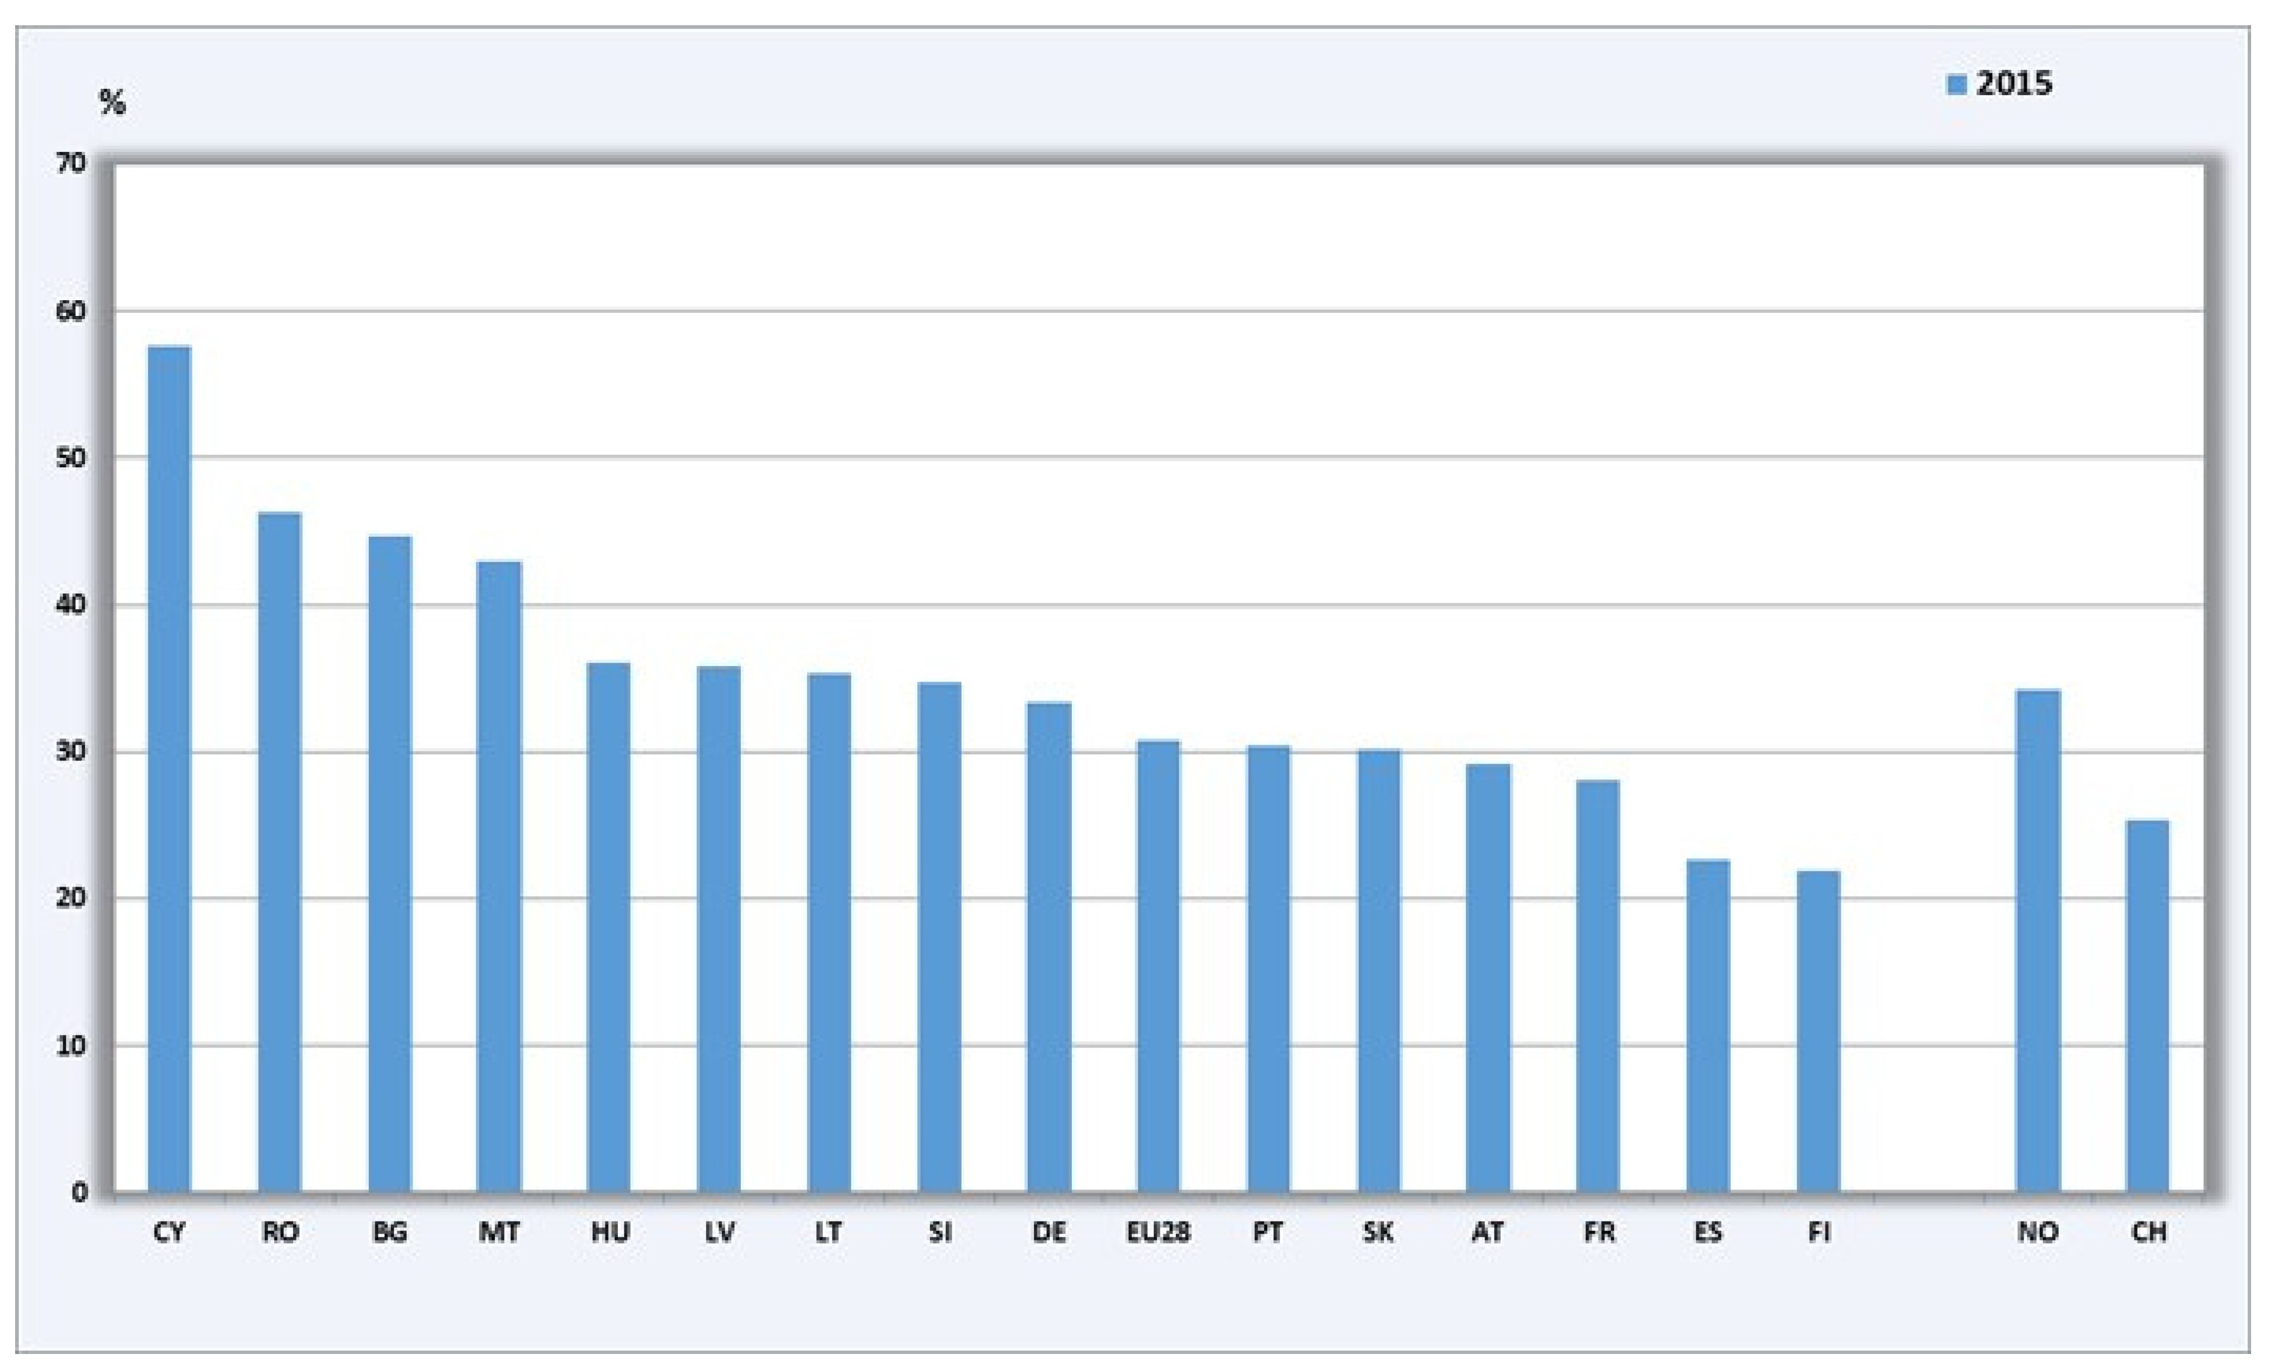The height and width of the screenshot is (1371, 2270).
Task: Click the FI bar
Action: click(x=1819, y=1031)
